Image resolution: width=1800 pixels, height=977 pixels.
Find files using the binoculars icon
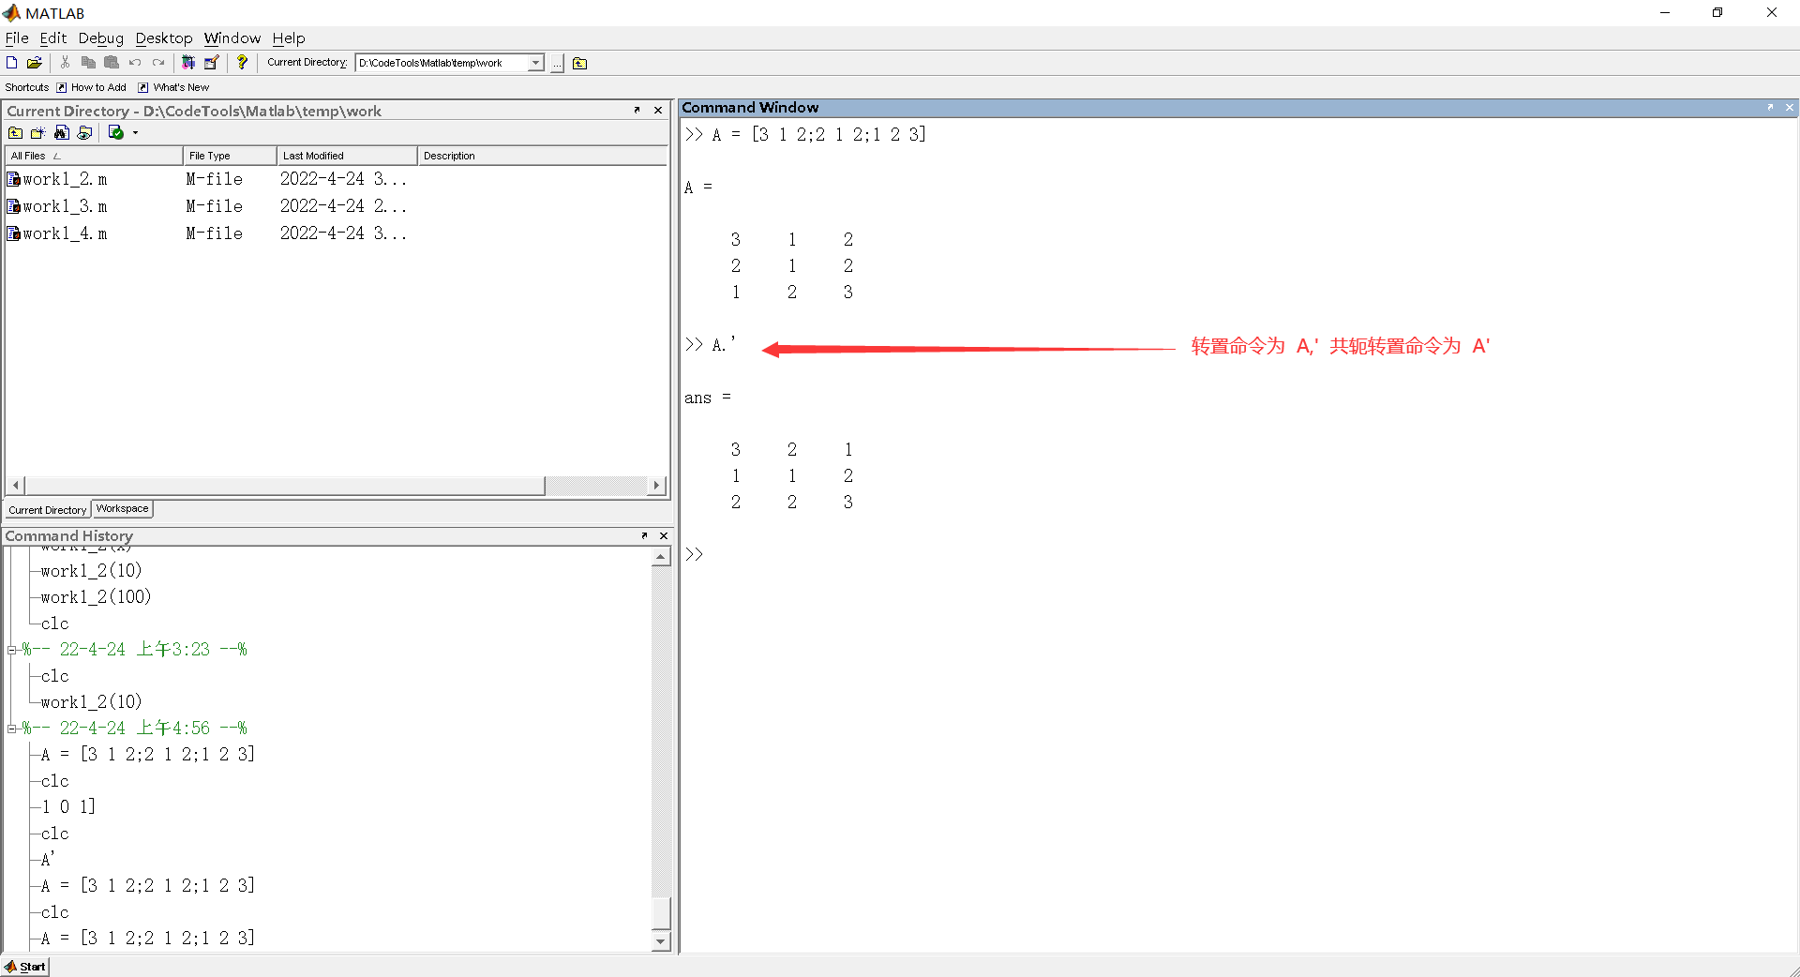61,132
